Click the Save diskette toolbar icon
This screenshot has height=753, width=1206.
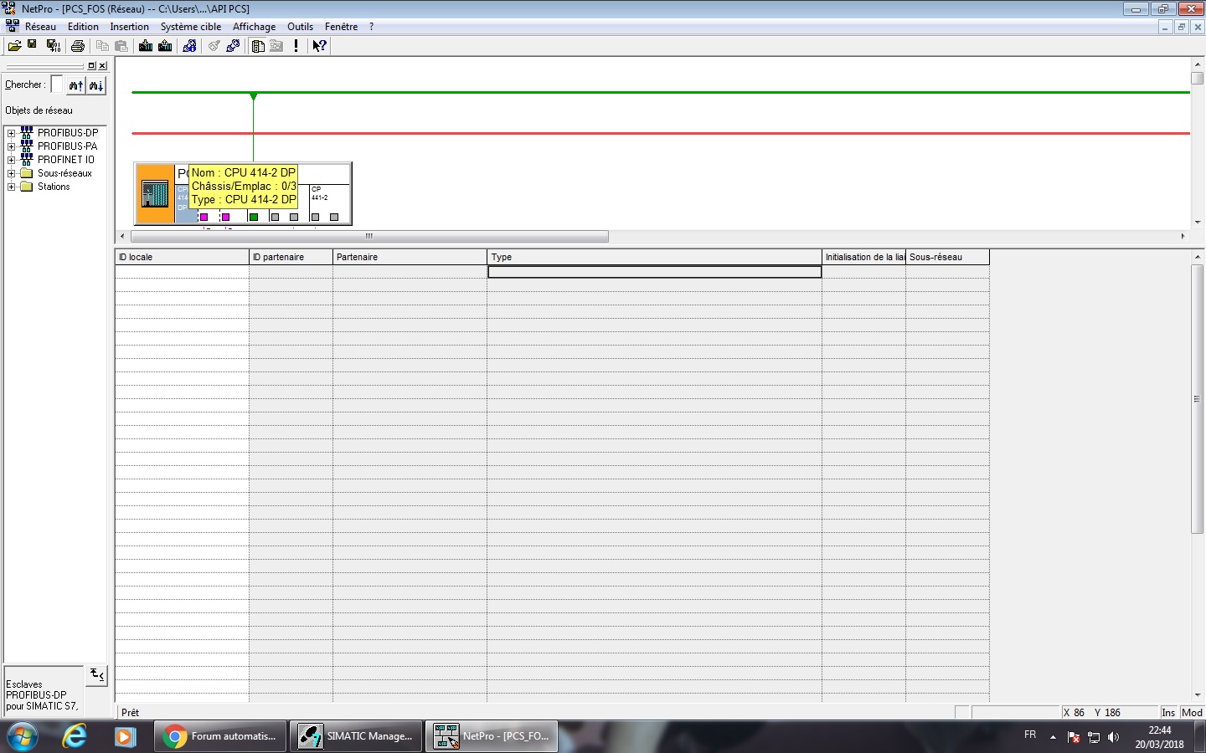click(33, 46)
